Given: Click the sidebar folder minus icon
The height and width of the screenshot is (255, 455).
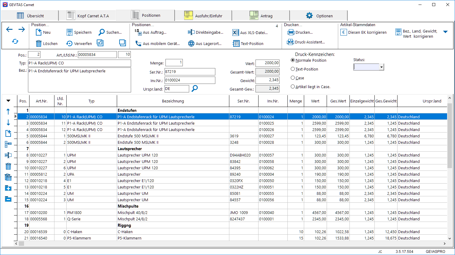Looking at the screenshot, I should pos(8,199).
